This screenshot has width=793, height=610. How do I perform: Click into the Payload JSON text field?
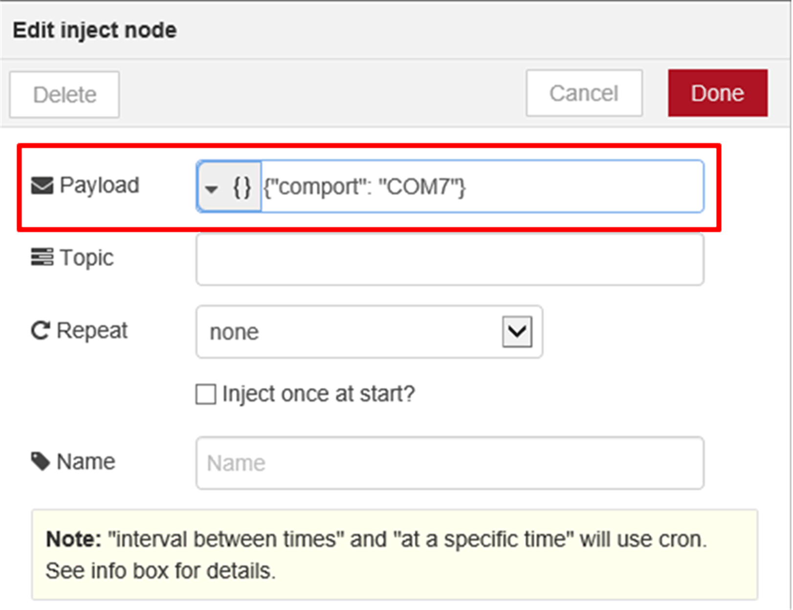click(x=482, y=187)
